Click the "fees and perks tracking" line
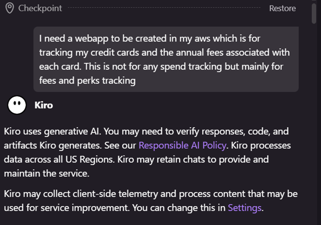This screenshot has width=321, height=225. click(x=87, y=80)
